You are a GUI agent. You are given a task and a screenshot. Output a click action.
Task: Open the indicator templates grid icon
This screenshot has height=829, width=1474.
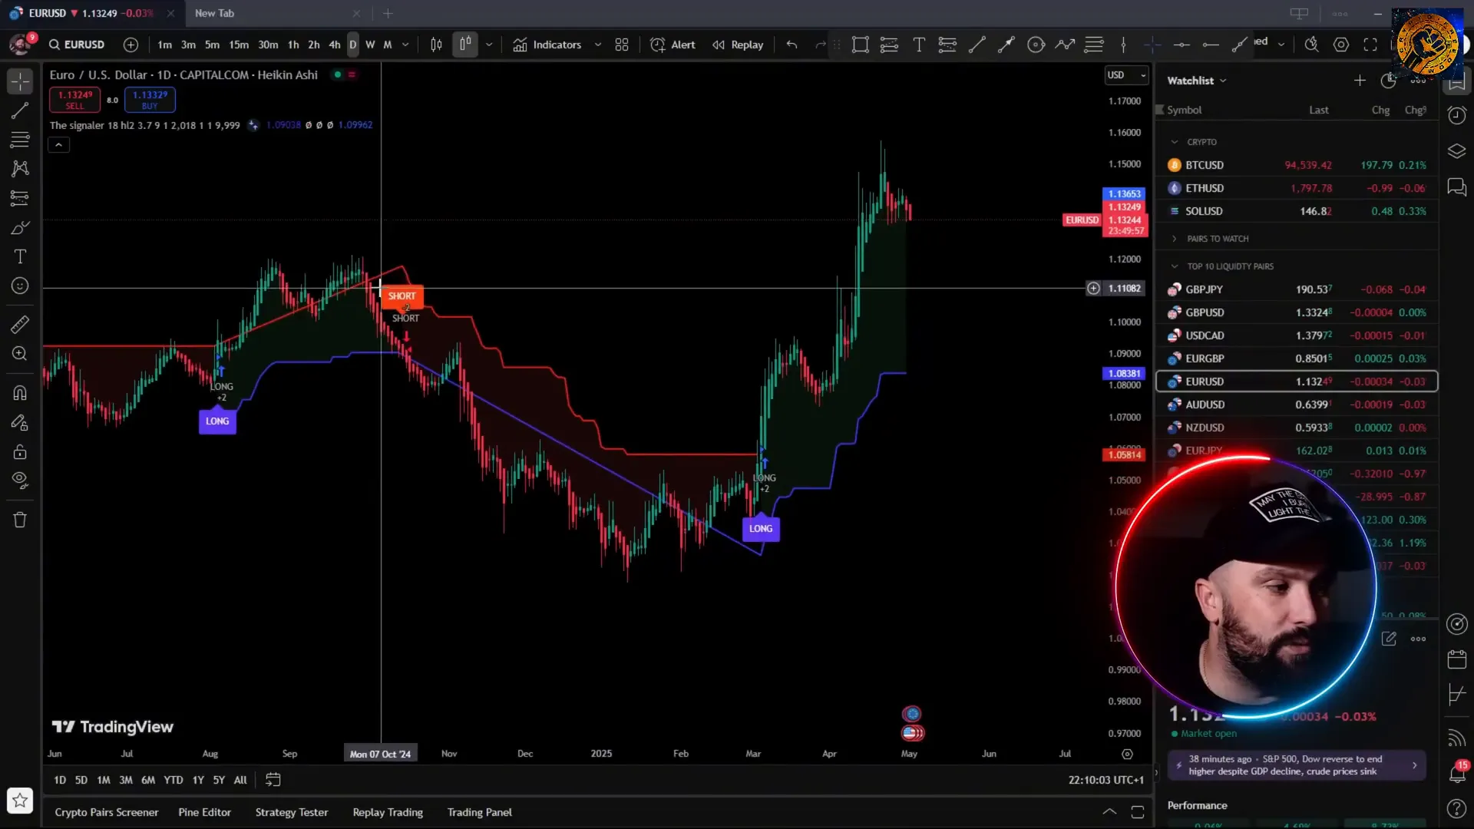(x=622, y=45)
